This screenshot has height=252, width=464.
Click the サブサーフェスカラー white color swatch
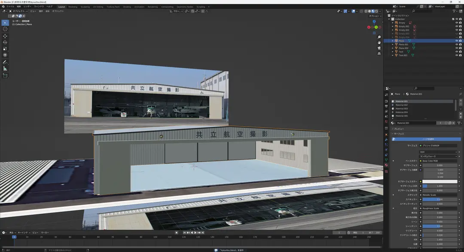click(x=440, y=182)
